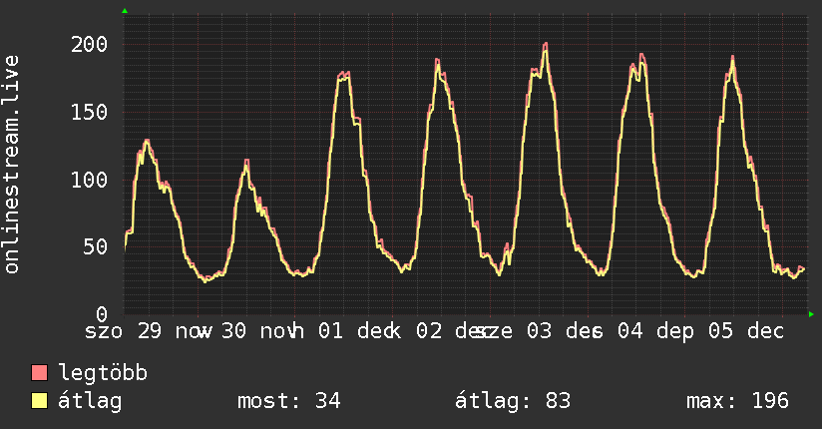Click the 29 nov curve peak

point(147,141)
